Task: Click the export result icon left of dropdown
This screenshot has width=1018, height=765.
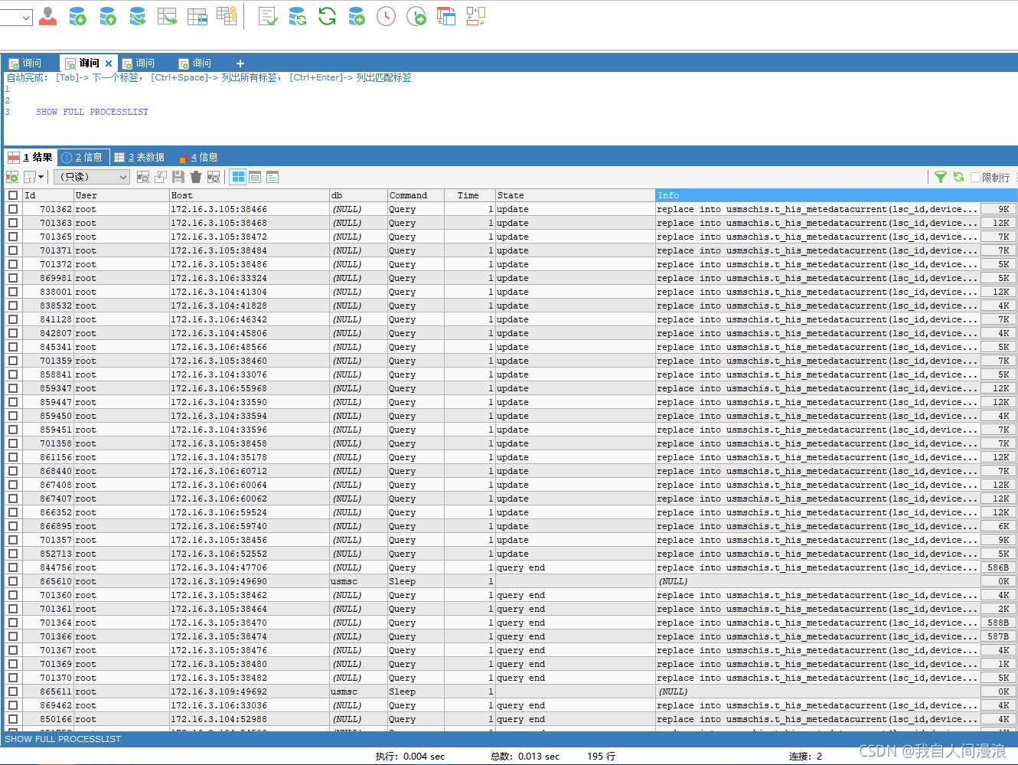Action: (12, 177)
